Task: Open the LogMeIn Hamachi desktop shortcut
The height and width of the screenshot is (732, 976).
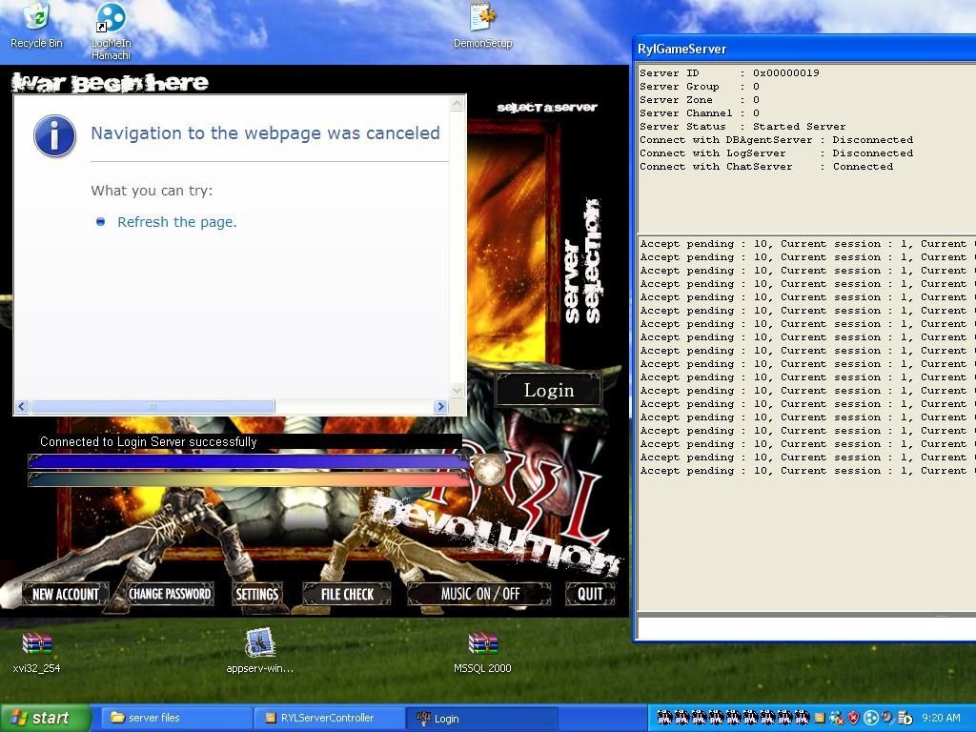Action: click(x=111, y=18)
